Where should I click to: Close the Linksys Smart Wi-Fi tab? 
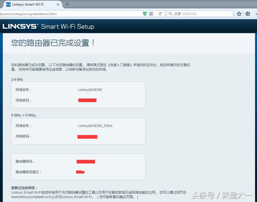58,4
